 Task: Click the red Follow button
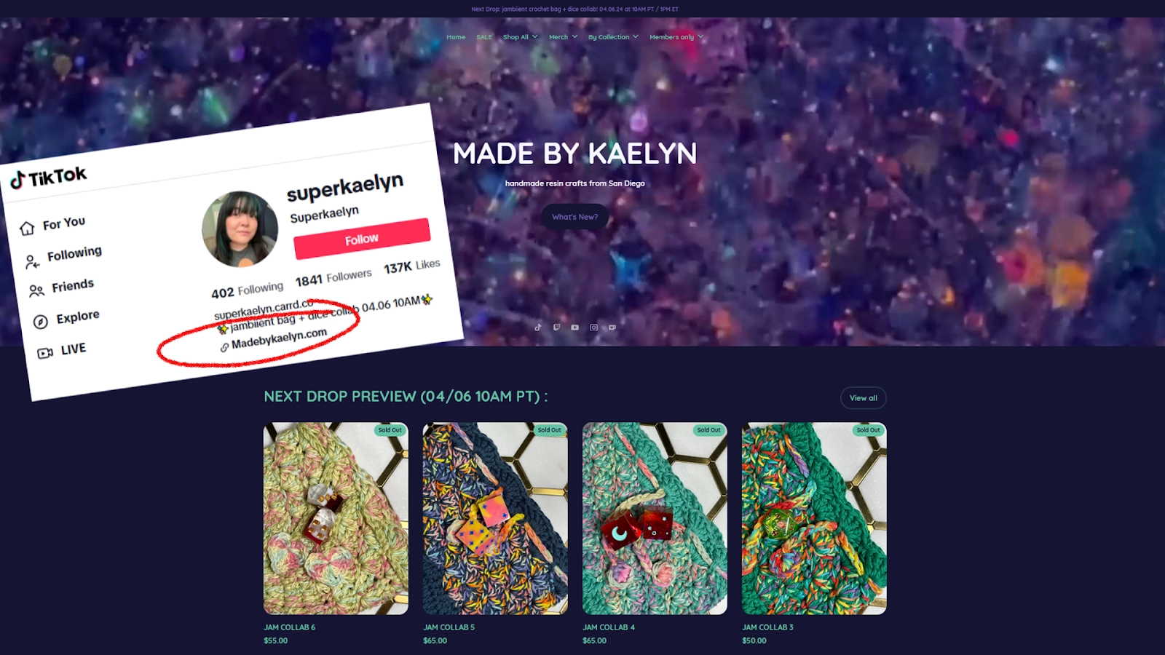[x=362, y=239]
